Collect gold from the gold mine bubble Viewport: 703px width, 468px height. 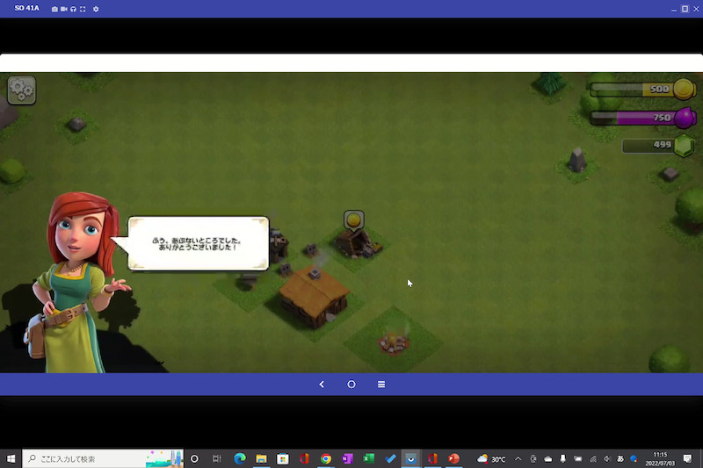pos(353,220)
